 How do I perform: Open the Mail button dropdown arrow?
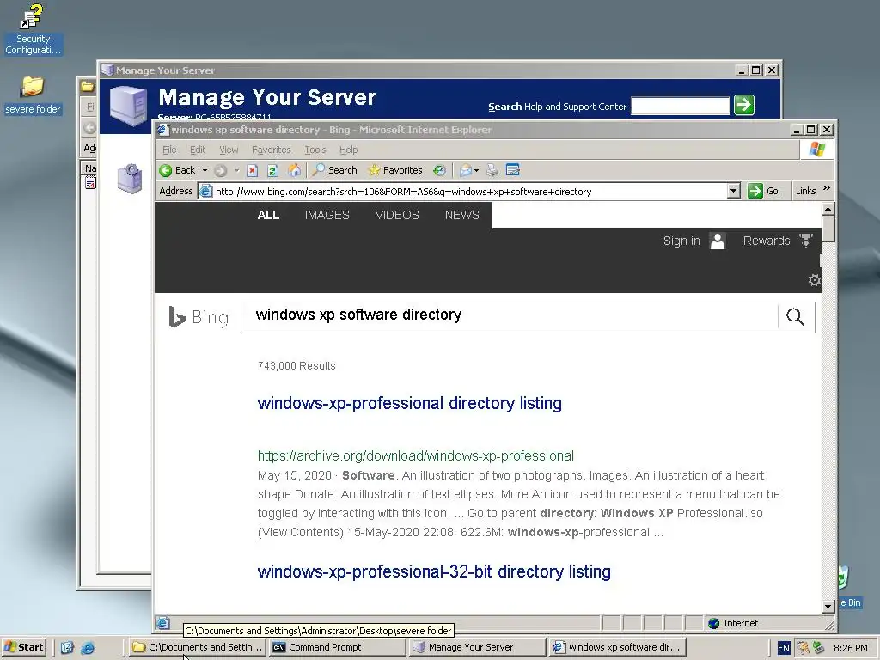(476, 170)
